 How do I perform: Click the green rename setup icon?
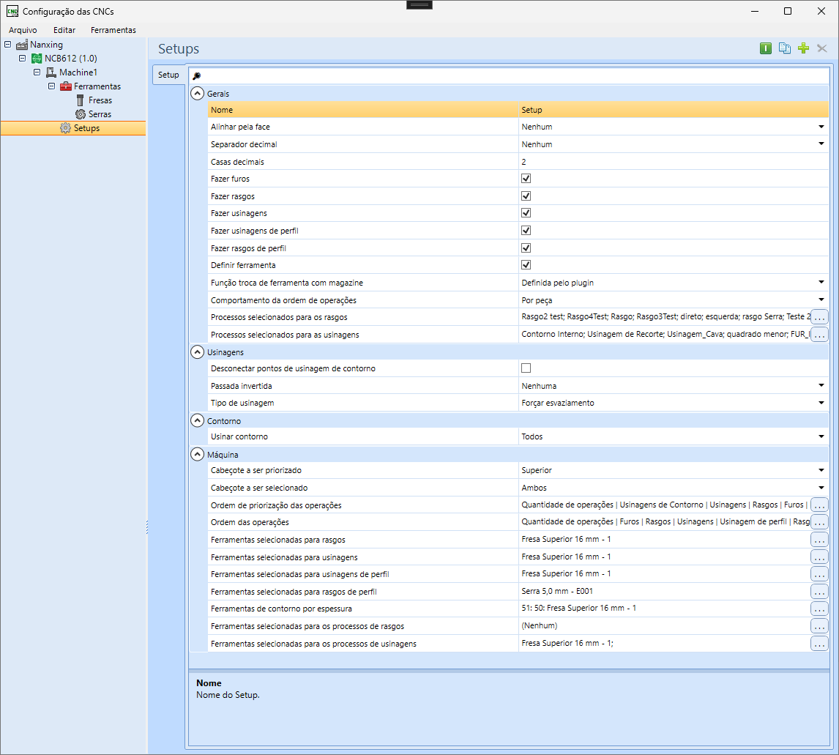766,48
